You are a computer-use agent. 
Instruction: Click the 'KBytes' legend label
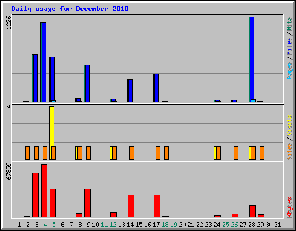pos(289,207)
